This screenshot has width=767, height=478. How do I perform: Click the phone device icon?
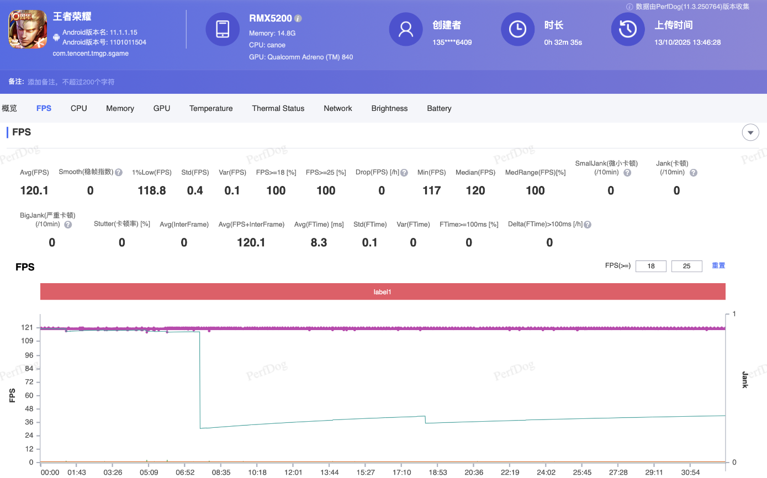point(223,29)
